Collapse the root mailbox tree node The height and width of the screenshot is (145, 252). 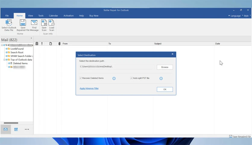point(2,45)
